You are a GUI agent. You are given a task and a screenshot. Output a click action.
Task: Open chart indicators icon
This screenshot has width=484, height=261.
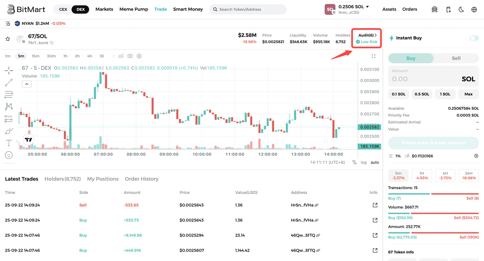click(x=121, y=56)
